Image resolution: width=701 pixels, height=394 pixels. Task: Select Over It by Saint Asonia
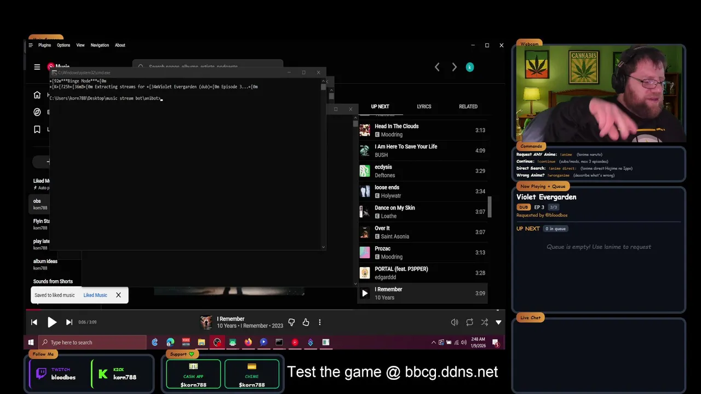[423, 232]
